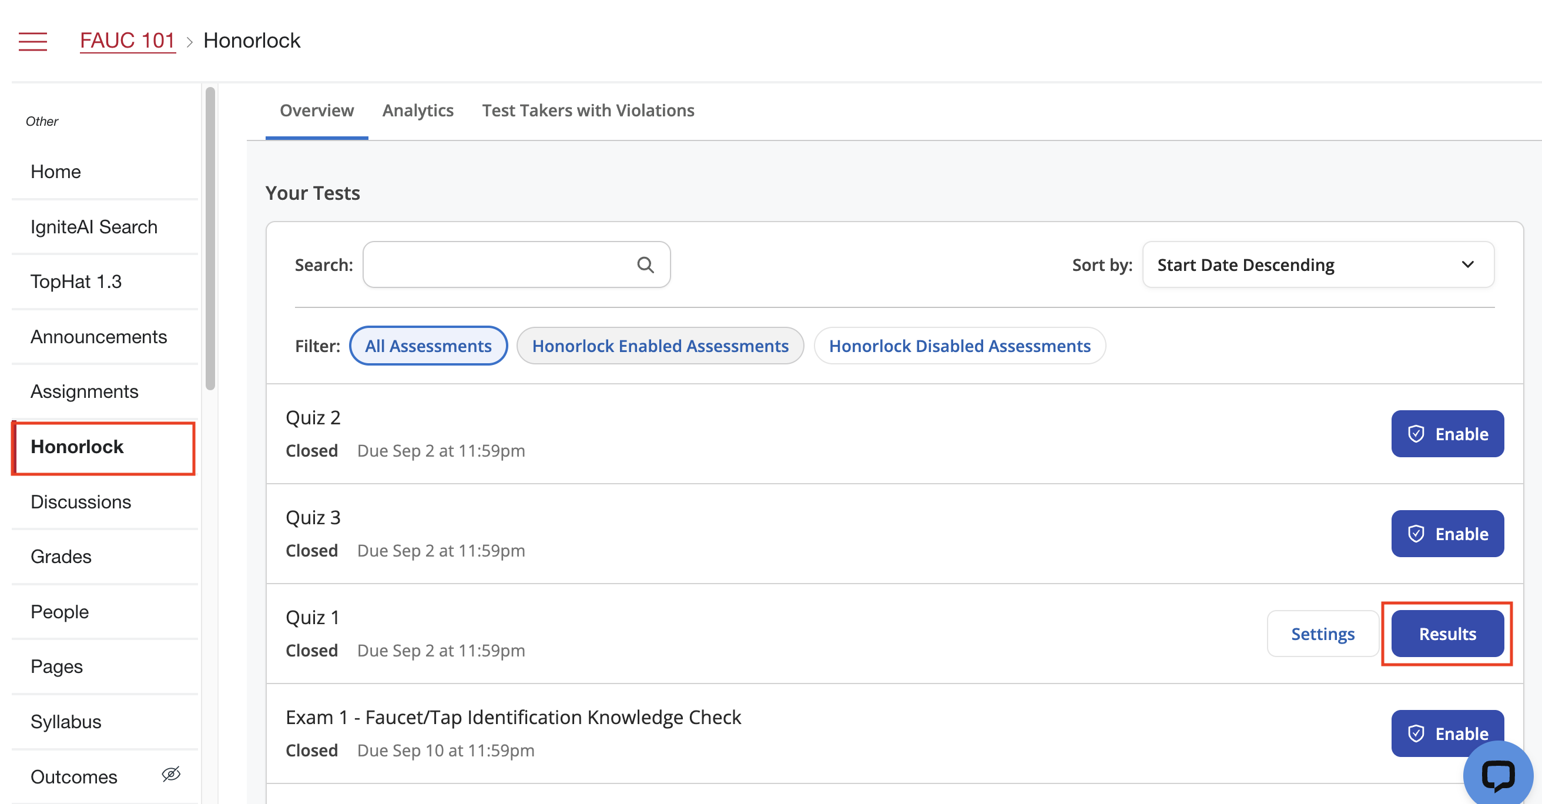Switch to the Overview tab
This screenshot has height=804, width=1542.
317,110
